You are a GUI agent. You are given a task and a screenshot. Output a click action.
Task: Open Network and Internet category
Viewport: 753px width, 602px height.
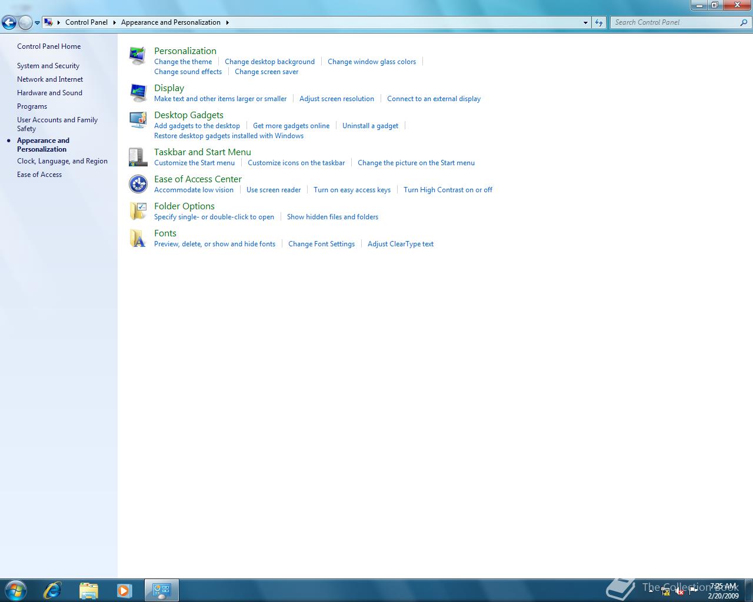50,79
